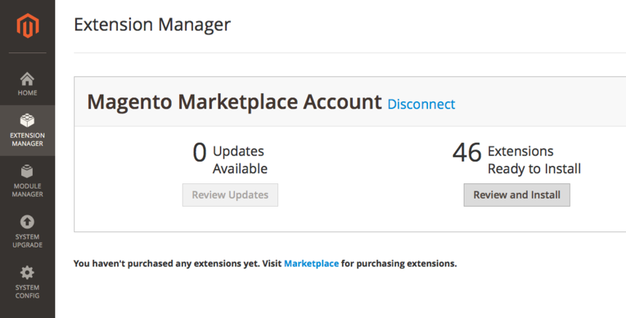Choose the SYSTEM UPGRADE sidebar label
Viewport: 626px width, 318px height.
coord(27,241)
